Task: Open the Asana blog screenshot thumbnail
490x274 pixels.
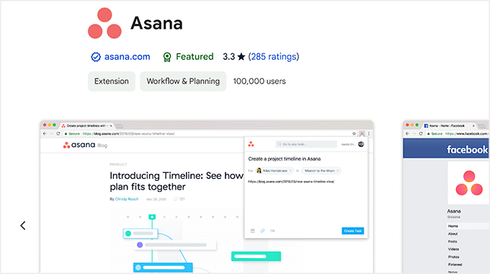Action: (x=207, y=197)
